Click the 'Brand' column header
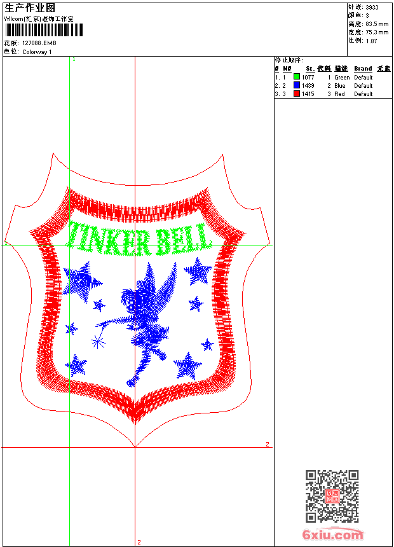The image size is (394, 547). click(363, 69)
